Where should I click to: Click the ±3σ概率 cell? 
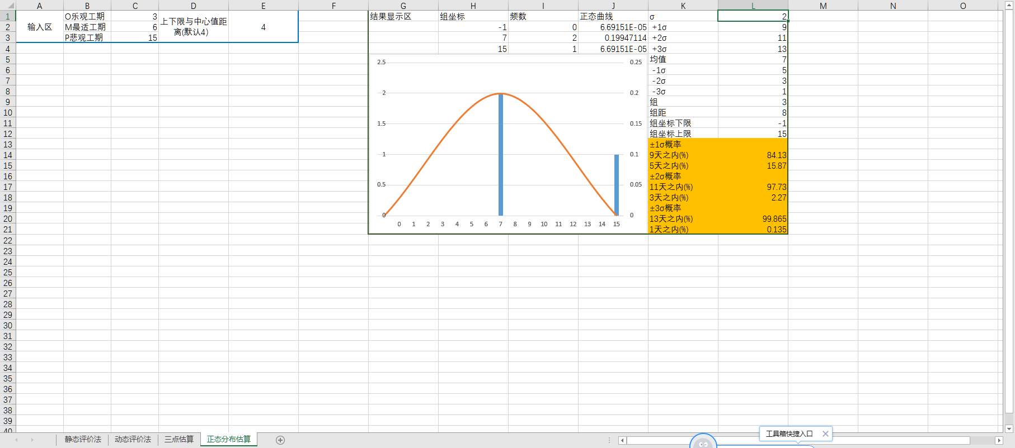tap(683, 208)
